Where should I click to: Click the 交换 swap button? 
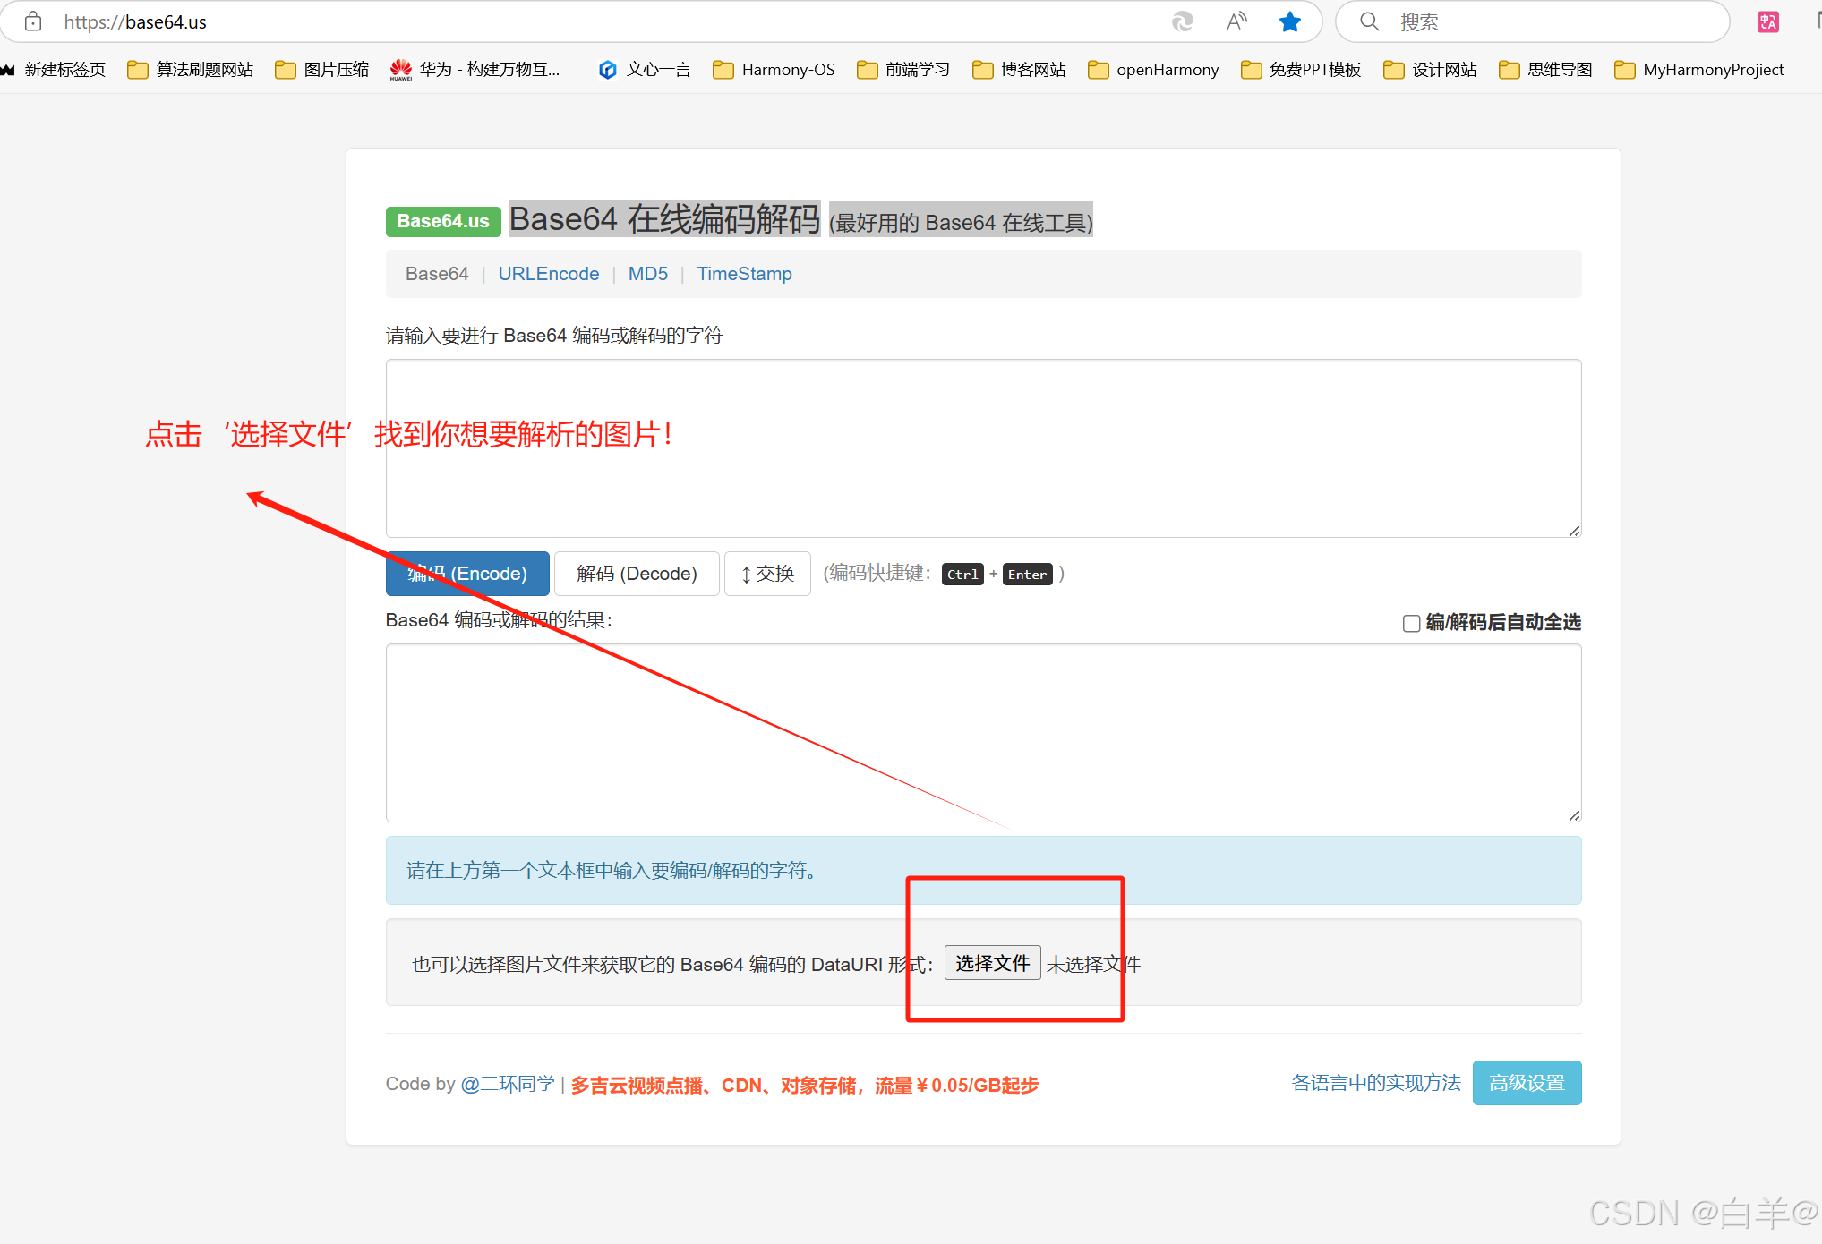coord(767,574)
